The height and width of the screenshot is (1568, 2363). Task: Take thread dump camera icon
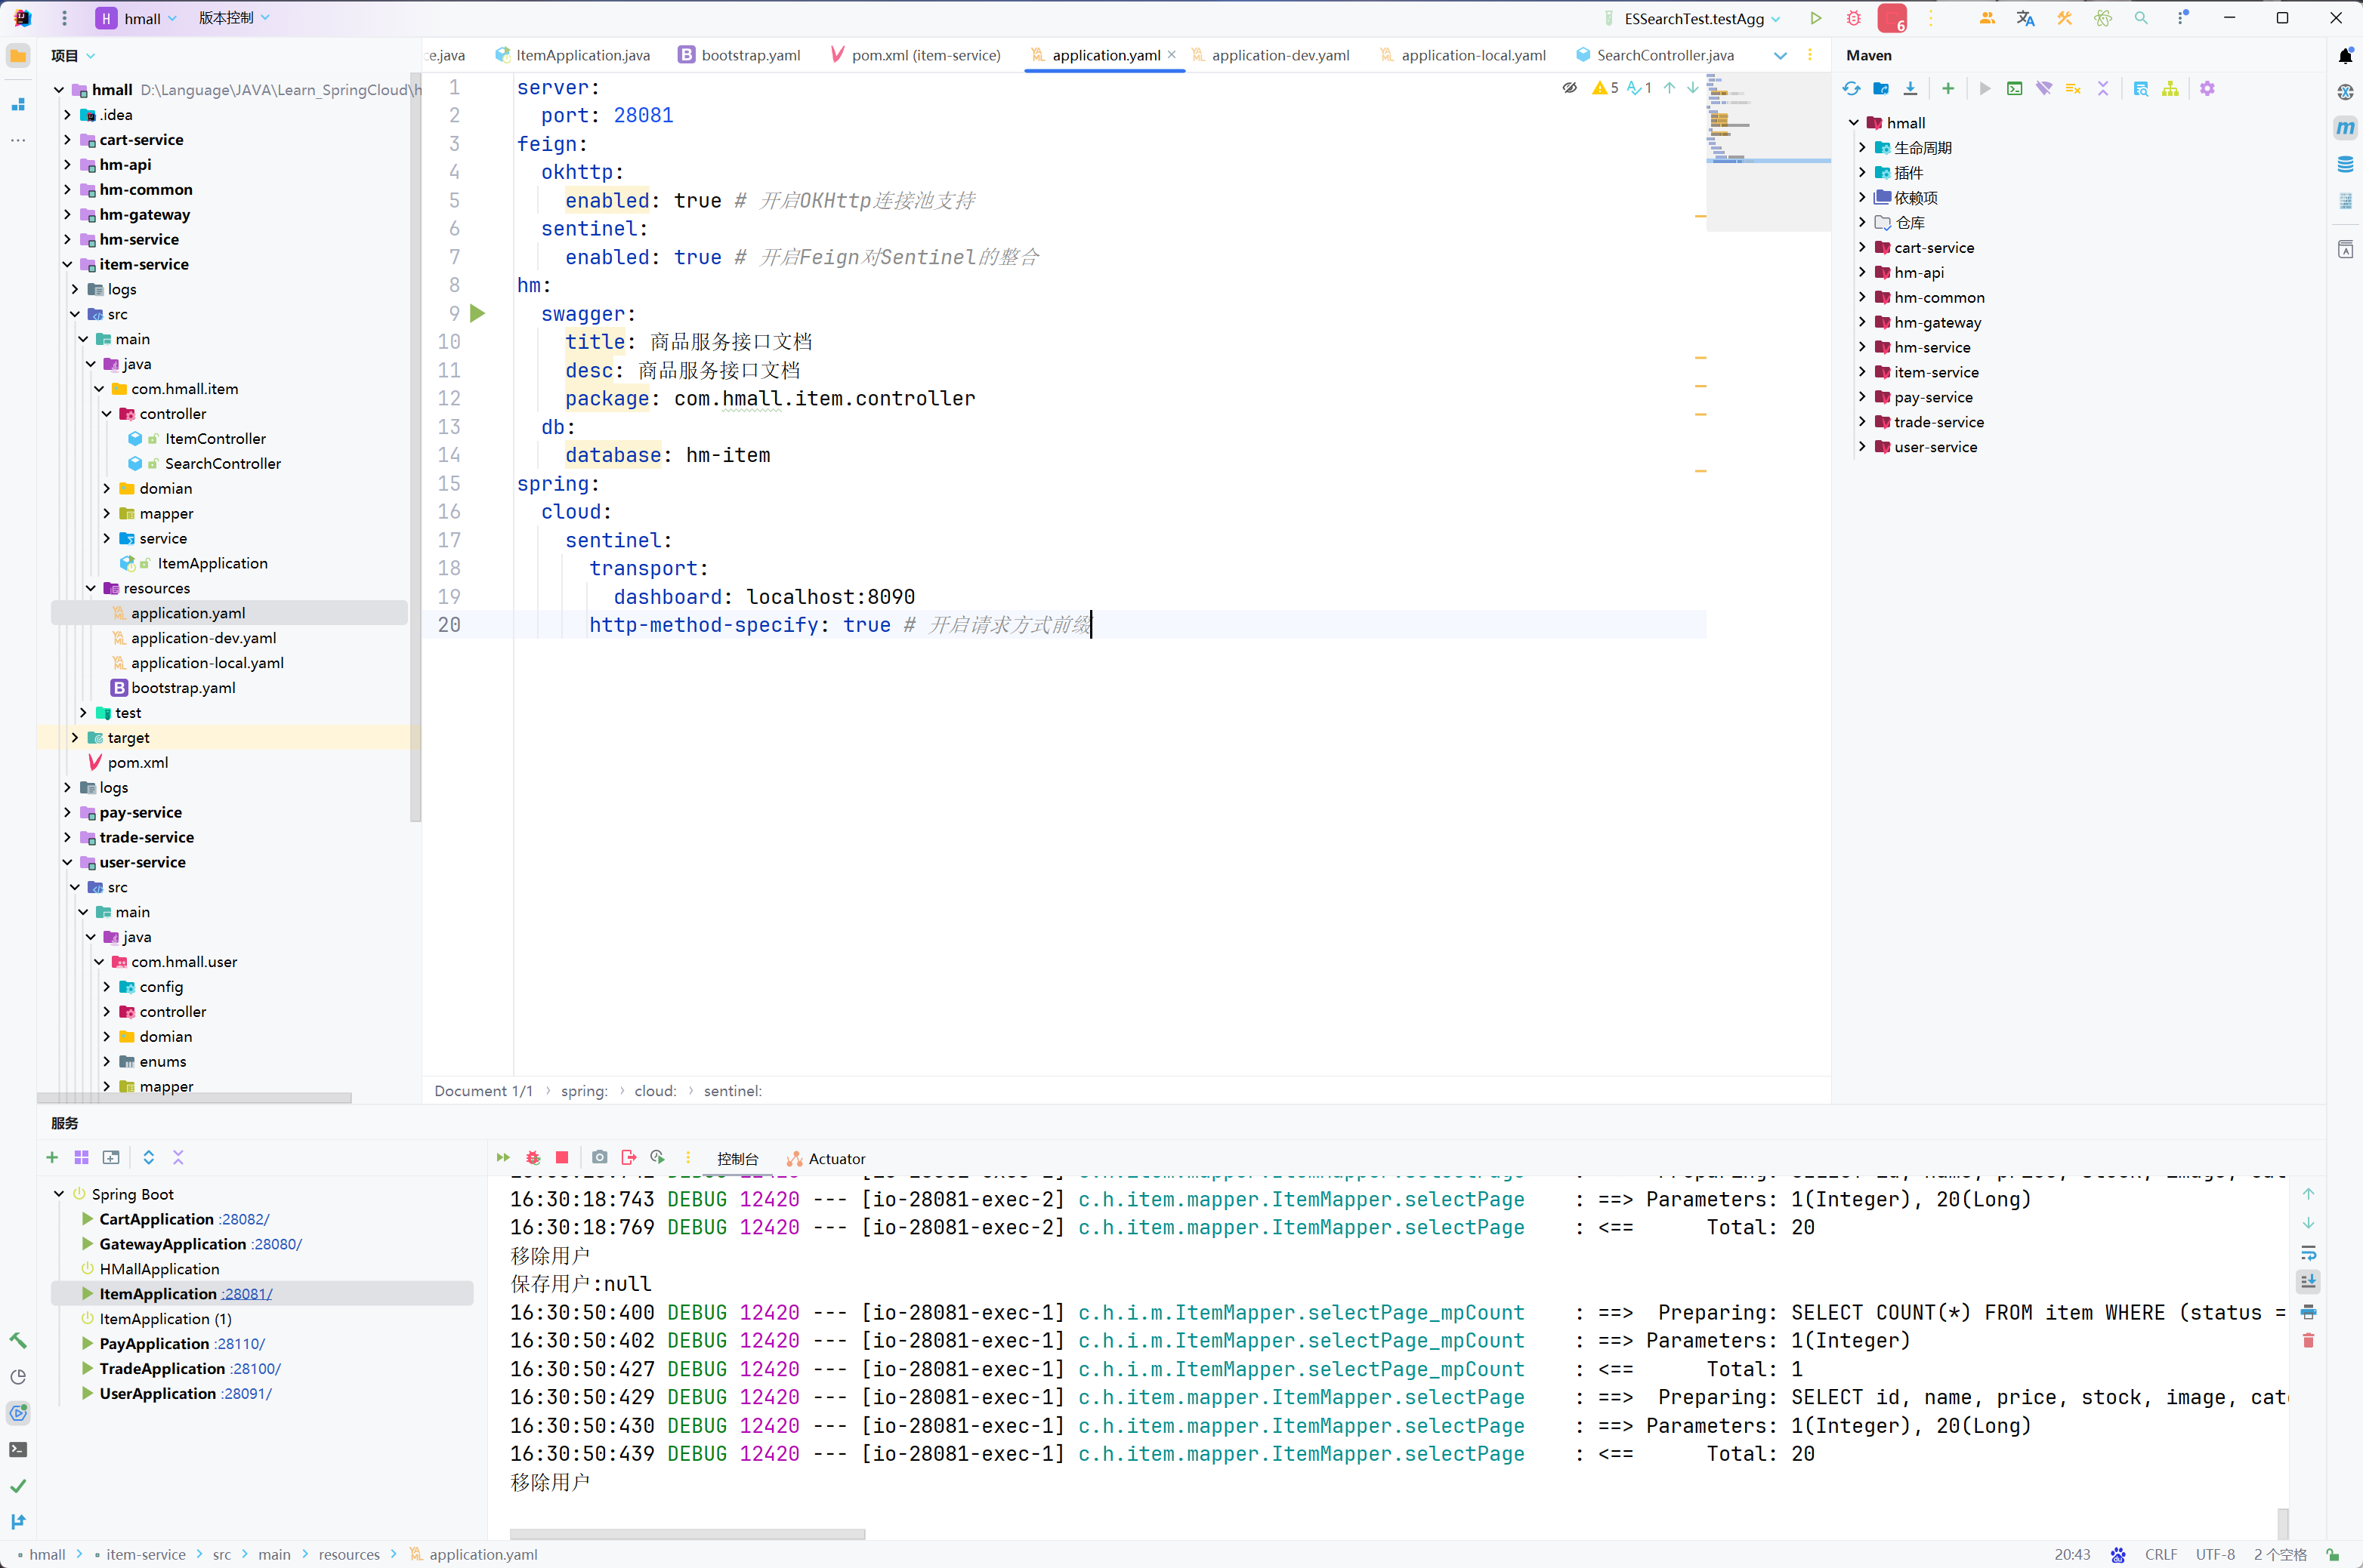click(599, 1158)
